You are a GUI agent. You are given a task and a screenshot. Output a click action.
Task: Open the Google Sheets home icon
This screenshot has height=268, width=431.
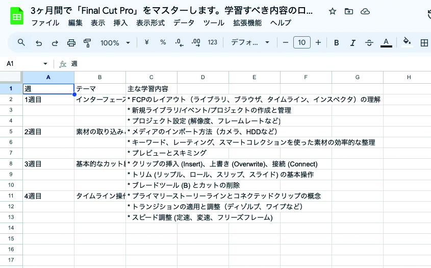coord(17,16)
